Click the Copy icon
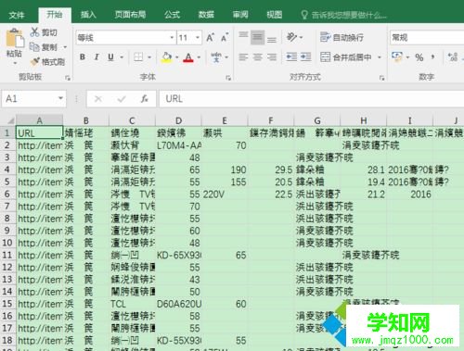Viewport: 464px width, 351px height. coord(34,47)
